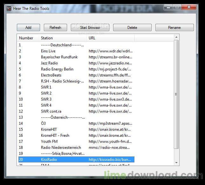Click the Refresh button

coord(55,28)
